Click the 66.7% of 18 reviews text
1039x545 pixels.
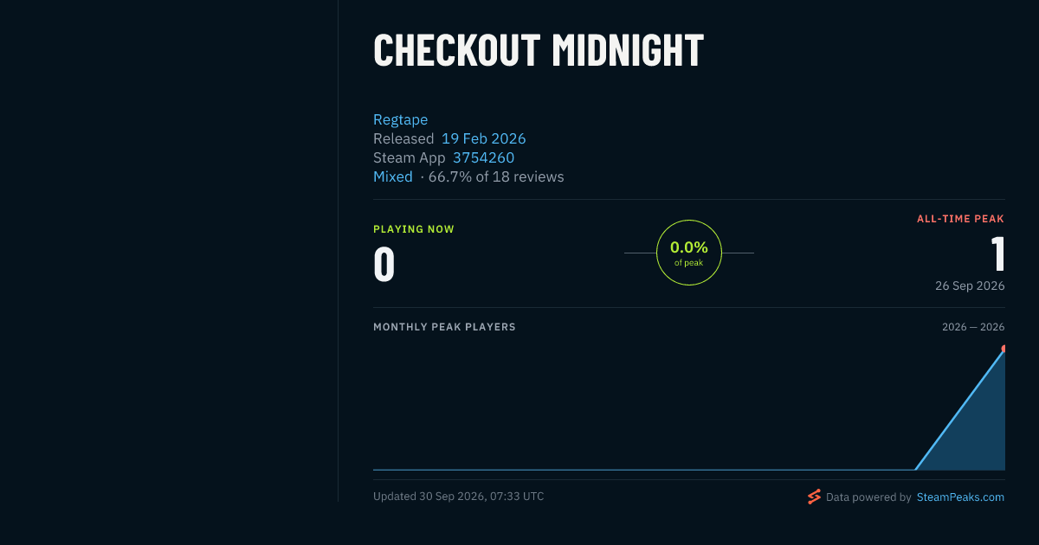(x=496, y=176)
